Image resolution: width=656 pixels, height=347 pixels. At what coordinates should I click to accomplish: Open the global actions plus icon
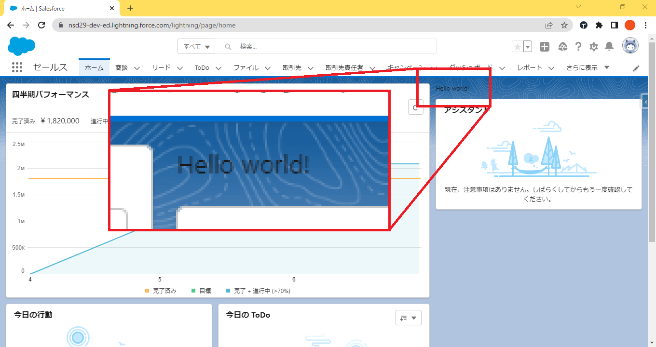coord(545,46)
